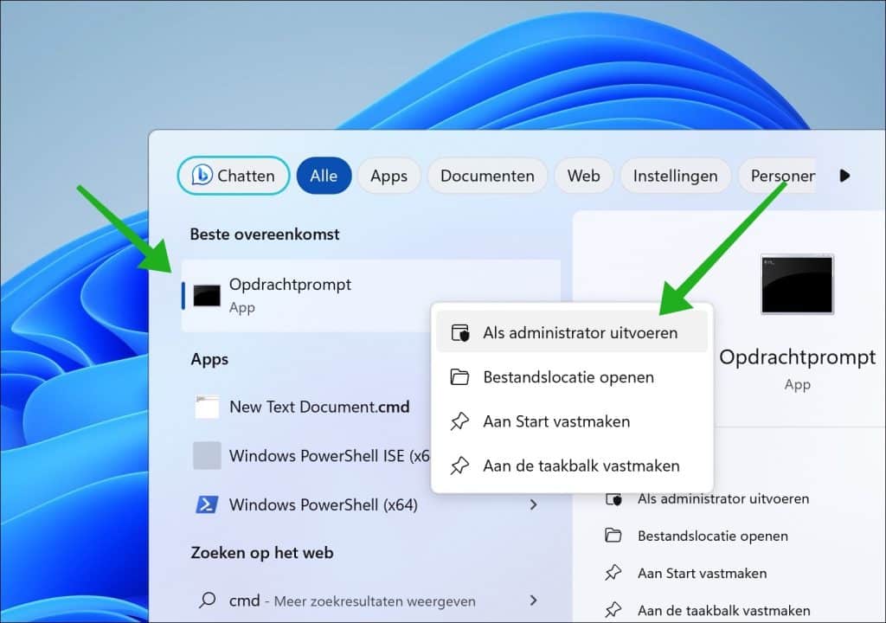Run Als administrator uitvoeren in preview pane
The height and width of the screenshot is (623, 886).
[723, 498]
